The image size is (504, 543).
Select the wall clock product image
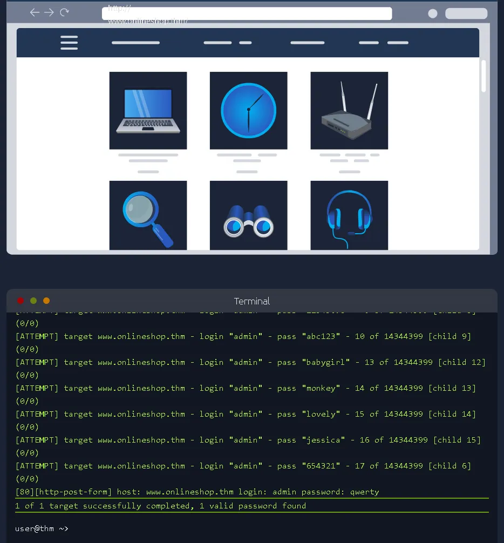[x=248, y=110]
